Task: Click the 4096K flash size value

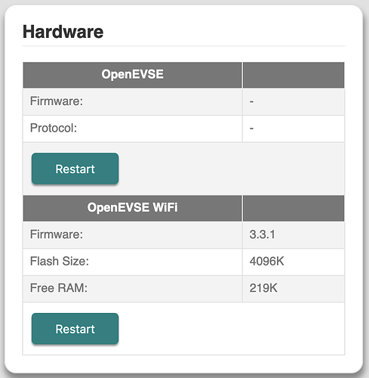Action: (266, 262)
